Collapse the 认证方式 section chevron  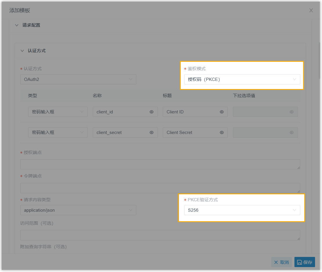tap(22, 51)
